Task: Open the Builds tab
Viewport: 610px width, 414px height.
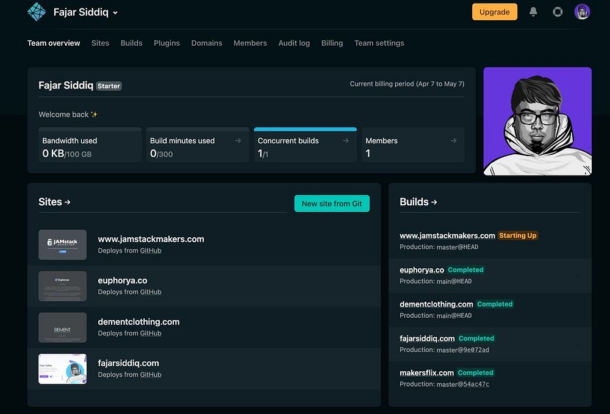Action: click(x=132, y=43)
